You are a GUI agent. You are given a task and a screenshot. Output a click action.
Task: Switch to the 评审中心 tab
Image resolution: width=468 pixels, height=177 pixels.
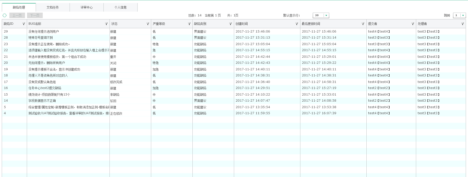(x=86, y=7)
